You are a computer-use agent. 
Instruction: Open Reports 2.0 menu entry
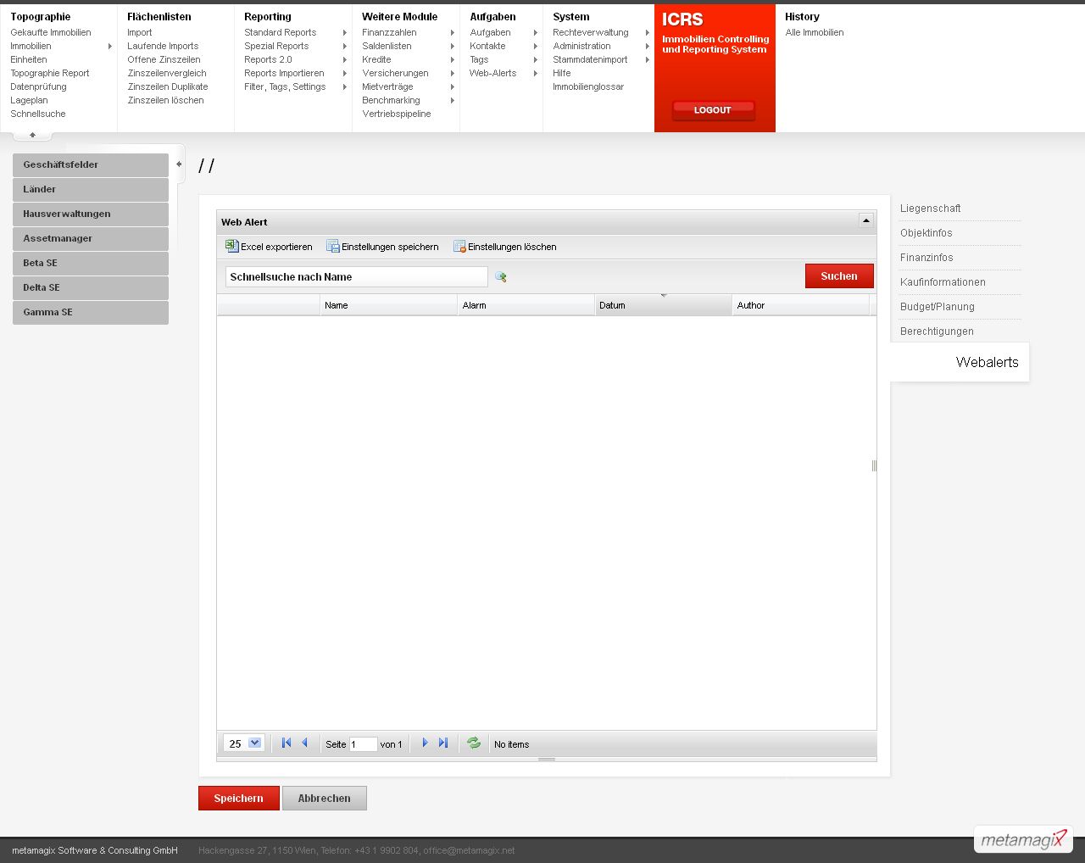[268, 59]
